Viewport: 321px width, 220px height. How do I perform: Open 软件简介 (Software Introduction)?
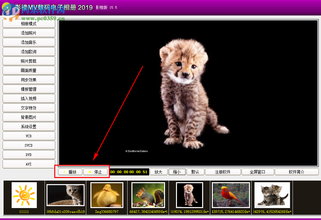(297, 172)
